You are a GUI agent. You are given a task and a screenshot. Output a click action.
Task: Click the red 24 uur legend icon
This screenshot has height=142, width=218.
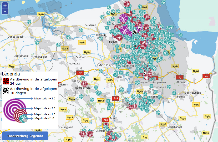(6, 81)
